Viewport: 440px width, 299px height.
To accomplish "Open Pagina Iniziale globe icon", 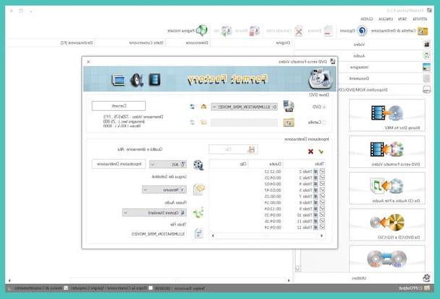I will tap(201, 30).
